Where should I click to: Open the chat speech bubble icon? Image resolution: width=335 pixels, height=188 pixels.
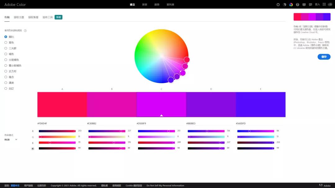[x=310, y=4]
